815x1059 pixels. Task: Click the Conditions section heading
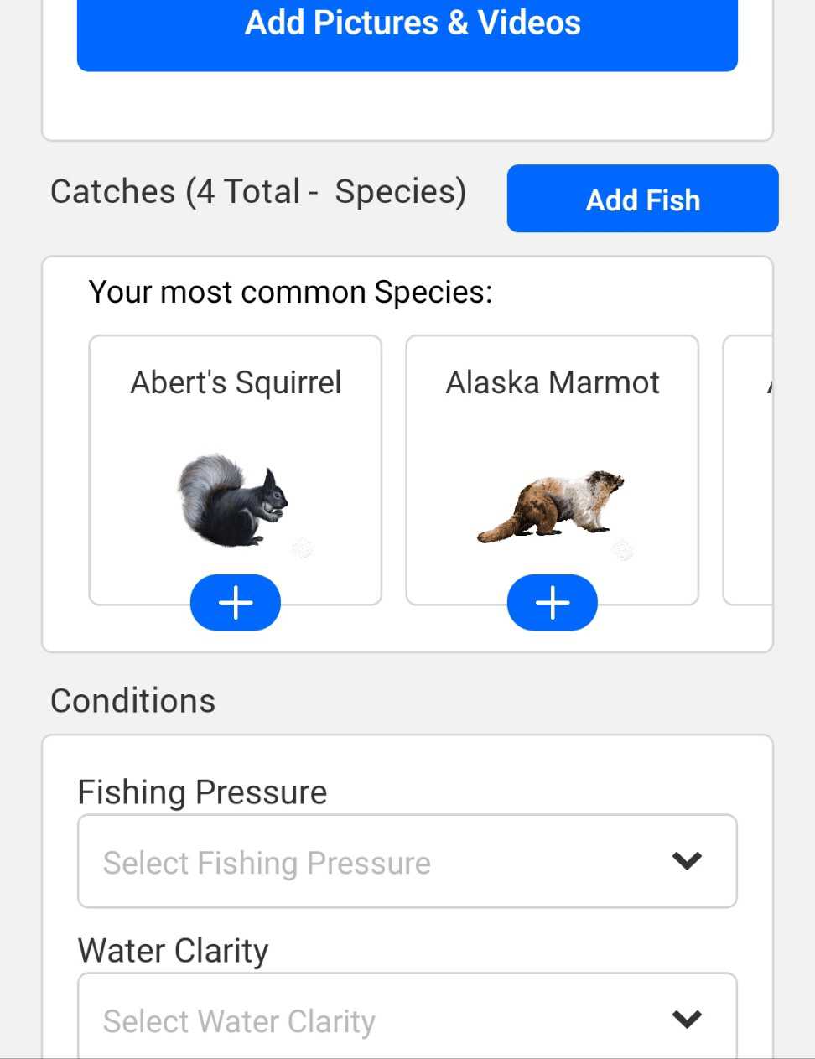coord(132,701)
